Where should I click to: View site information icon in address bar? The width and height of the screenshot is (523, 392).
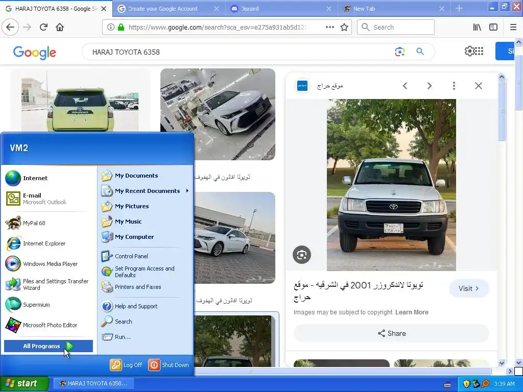point(111,27)
